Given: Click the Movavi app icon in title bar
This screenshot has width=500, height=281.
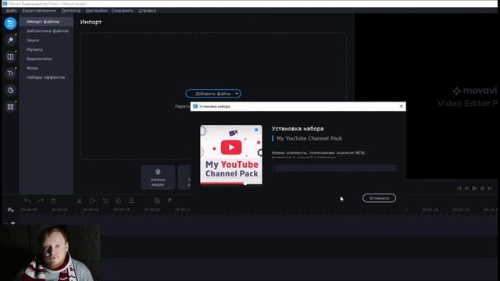Looking at the screenshot, I should click(5, 3).
